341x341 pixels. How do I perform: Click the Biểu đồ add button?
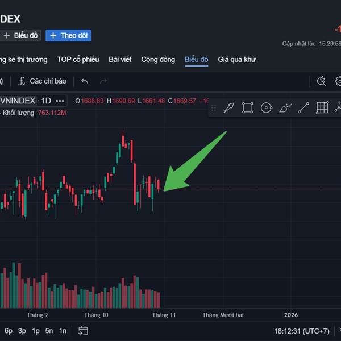[20, 35]
